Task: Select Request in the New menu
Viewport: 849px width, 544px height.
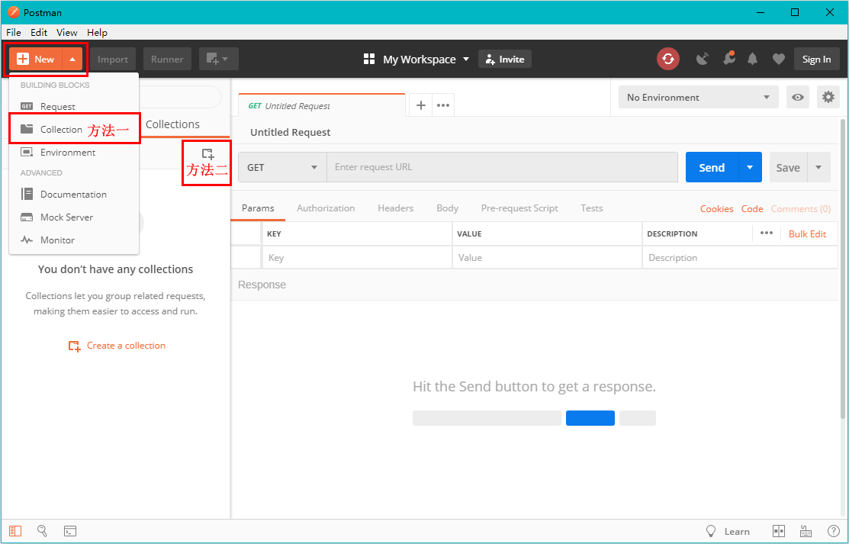Action: [74, 107]
